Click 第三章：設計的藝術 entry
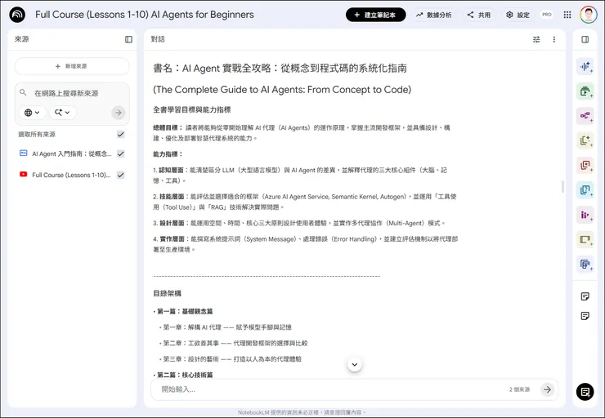Viewport: 605px width, 418px height. pos(232,359)
